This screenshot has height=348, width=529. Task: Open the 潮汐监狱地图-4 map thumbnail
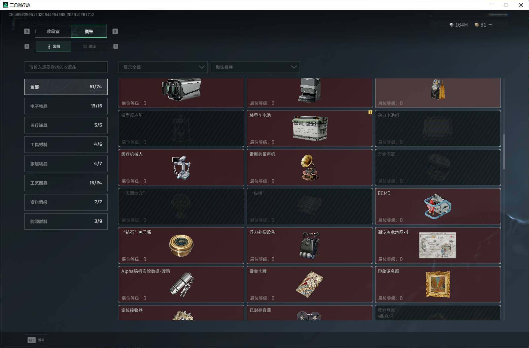click(x=438, y=245)
